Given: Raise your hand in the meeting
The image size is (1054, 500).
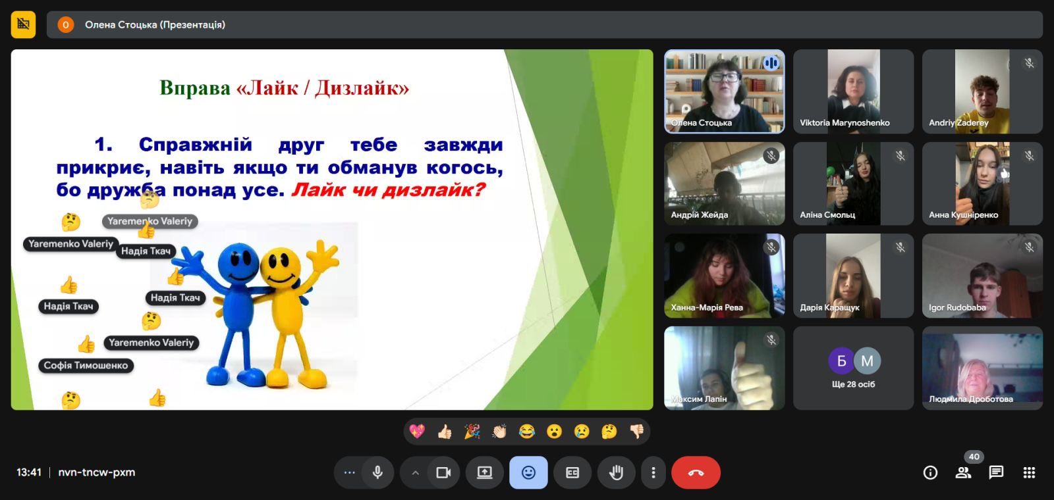Looking at the screenshot, I should pos(617,472).
